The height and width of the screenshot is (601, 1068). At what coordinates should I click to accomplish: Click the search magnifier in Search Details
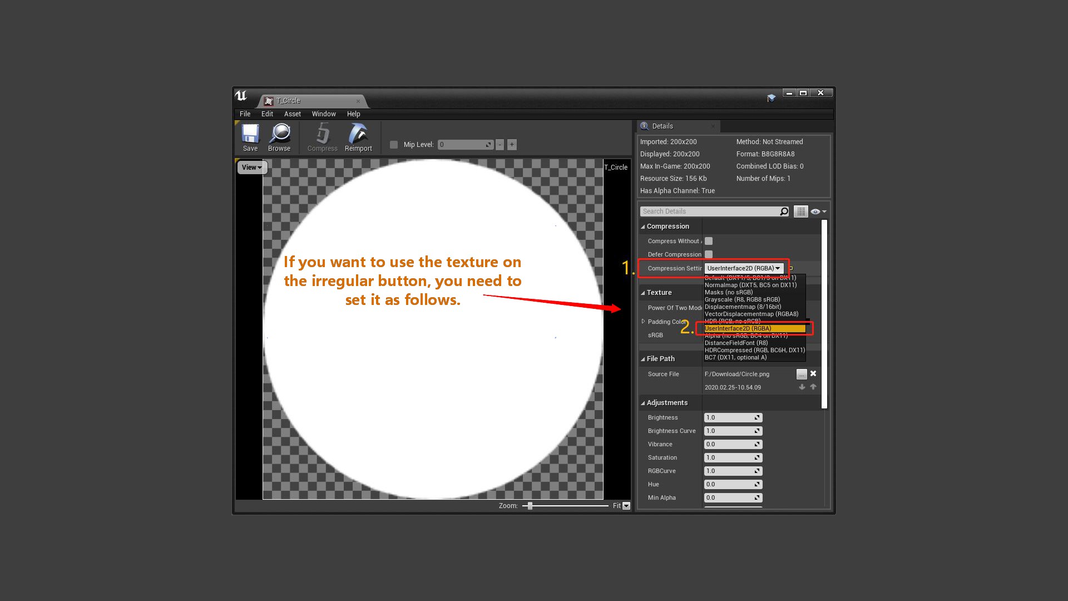(x=783, y=211)
